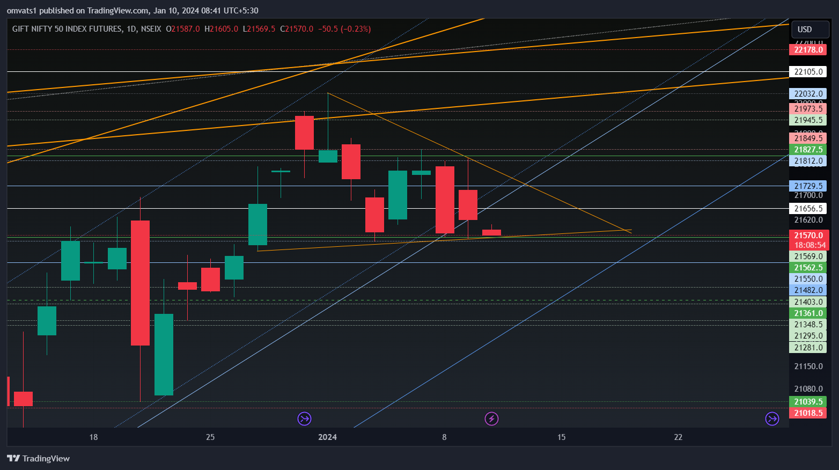The image size is (839, 470).
Task: Click the date 18 on time axis
Action: 93,437
